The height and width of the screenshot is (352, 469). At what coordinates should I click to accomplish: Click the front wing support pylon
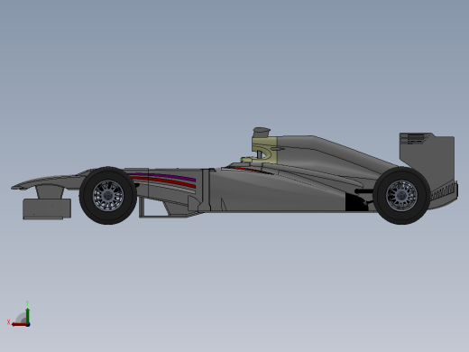50,192
